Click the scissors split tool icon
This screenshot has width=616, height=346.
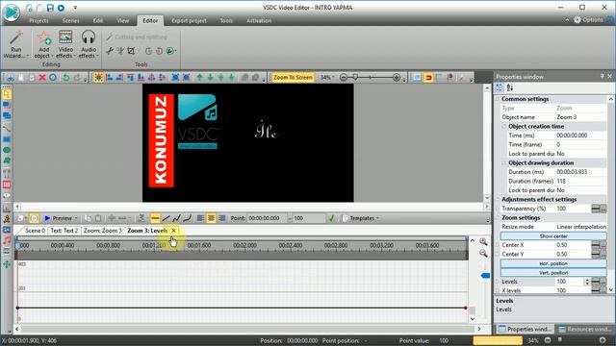(x=110, y=51)
